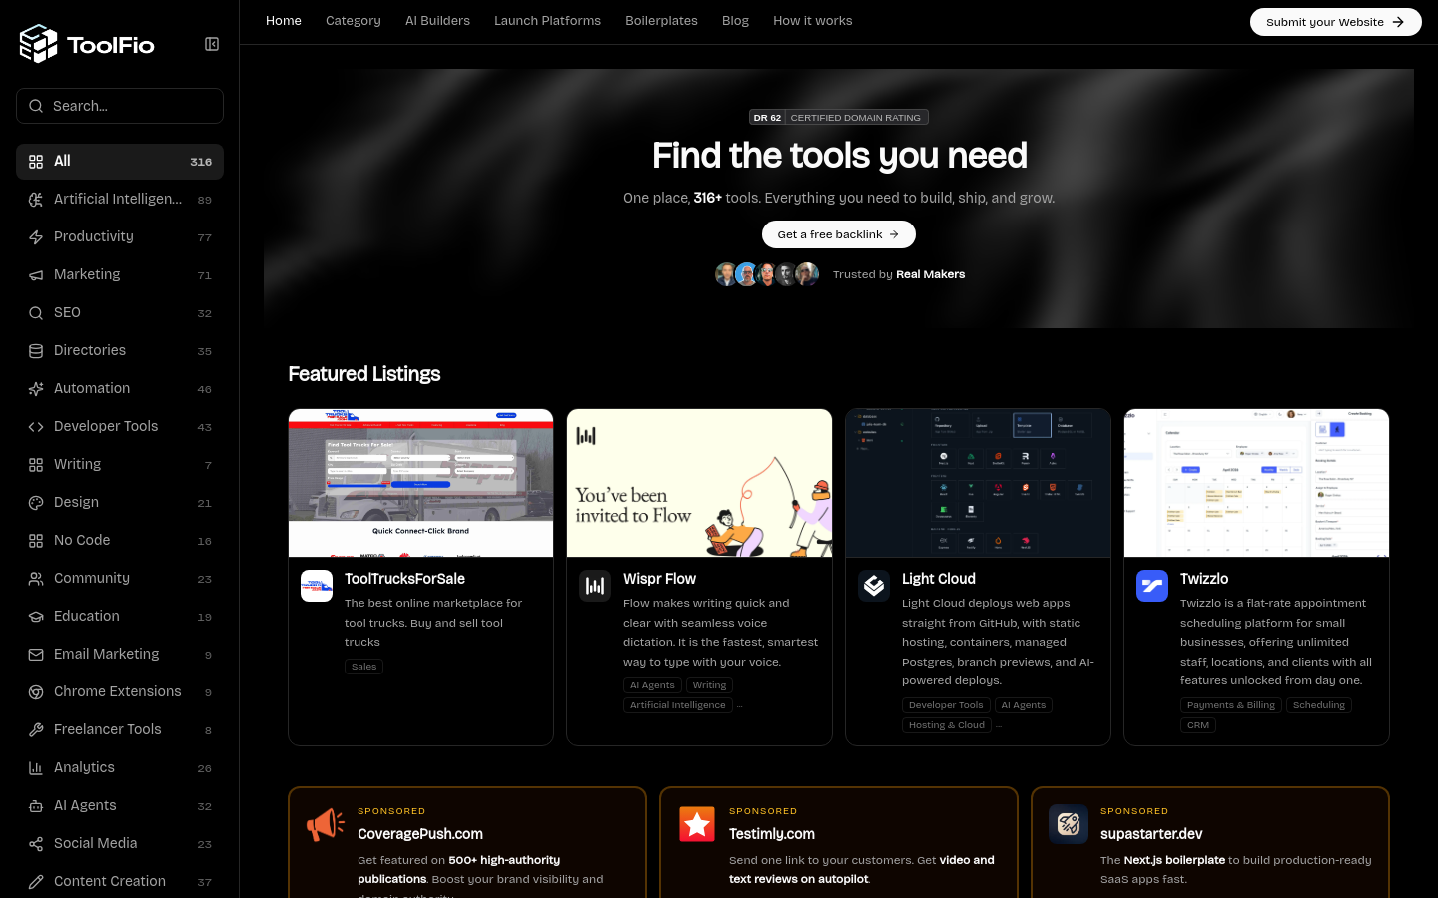Click the Artificial Intelligence brain icon
This screenshot has height=898, width=1438.
pos(36,200)
